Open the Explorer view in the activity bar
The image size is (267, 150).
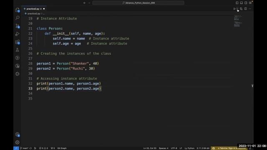(x=18, y=10)
